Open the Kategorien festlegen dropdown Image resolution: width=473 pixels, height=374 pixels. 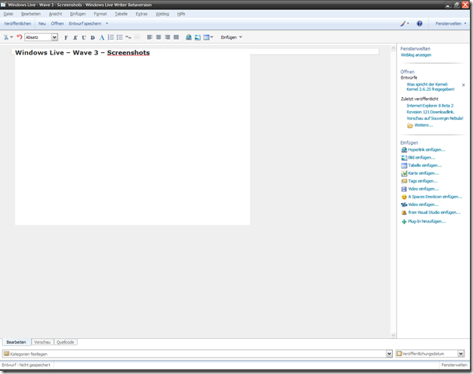coord(389,354)
